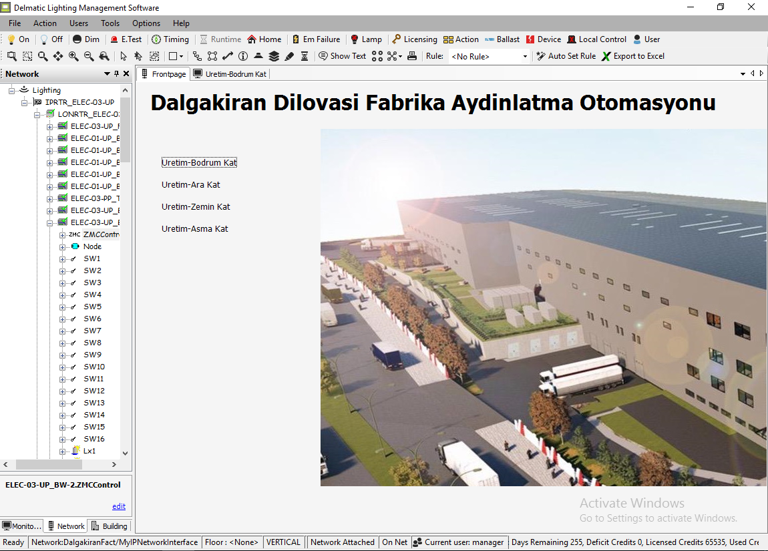Viewport: 768px width, 551px height.
Task: Open the rectangle shape tool dropdown arrow
Action: coord(181,56)
